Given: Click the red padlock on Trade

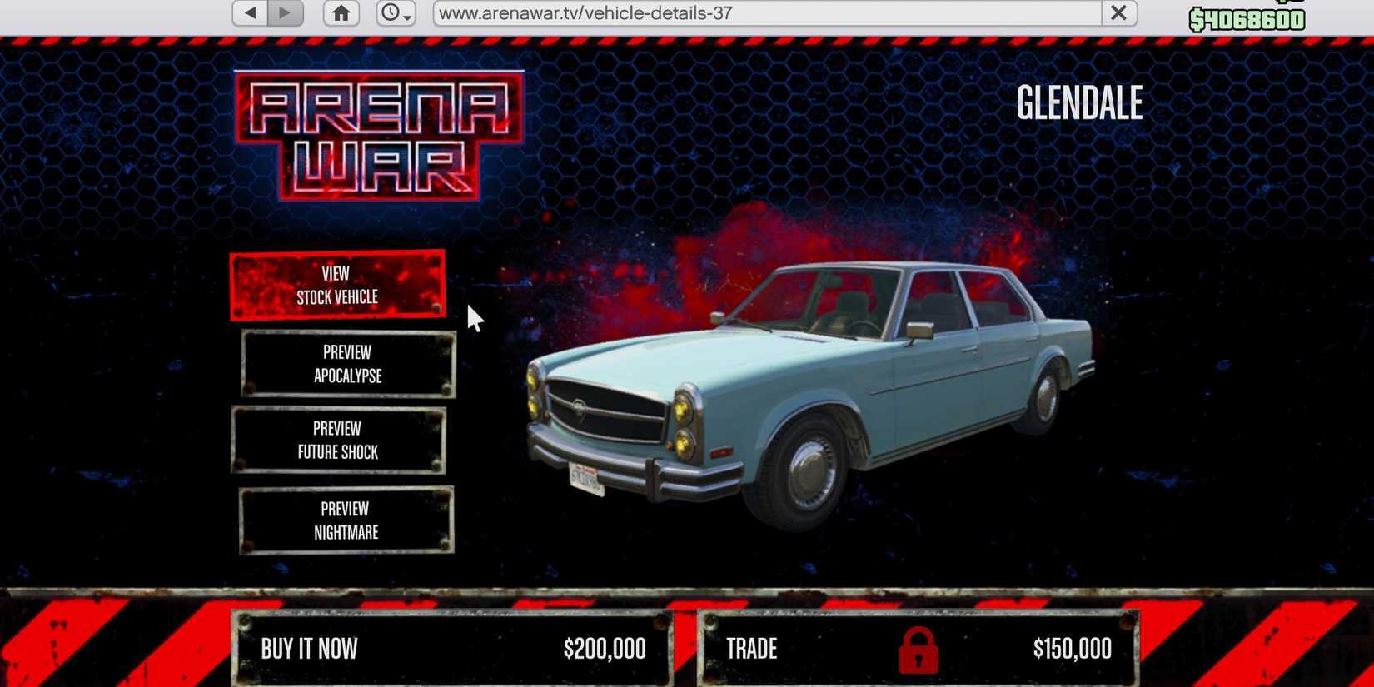Looking at the screenshot, I should pyautogui.click(x=918, y=650).
